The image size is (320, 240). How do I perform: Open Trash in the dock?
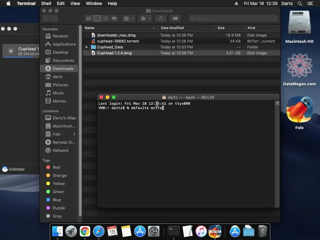[262, 231]
